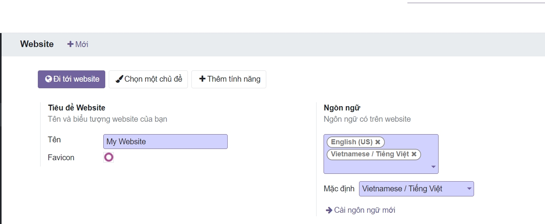
Task: Click the paintbrush icon for choosing a theme
Action: (x=119, y=79)
